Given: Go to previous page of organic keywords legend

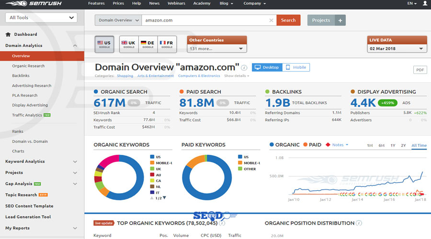Looking at the screenshot, I should tap(151, 198).
